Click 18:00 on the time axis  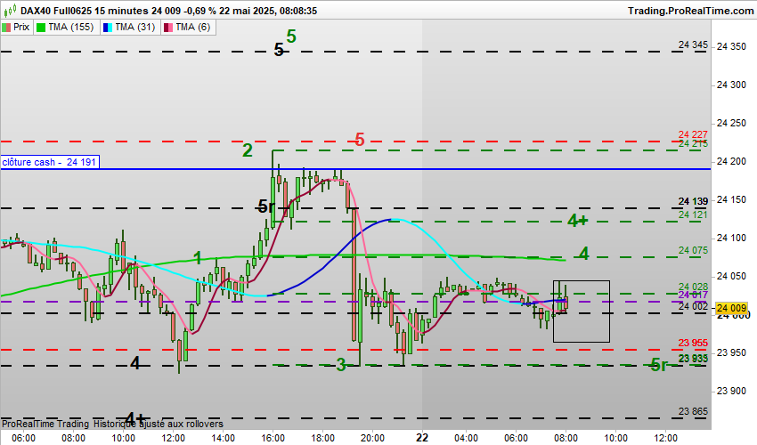point(322,438)
